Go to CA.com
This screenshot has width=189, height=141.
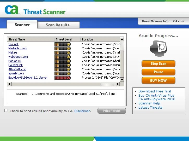point(179,21)
